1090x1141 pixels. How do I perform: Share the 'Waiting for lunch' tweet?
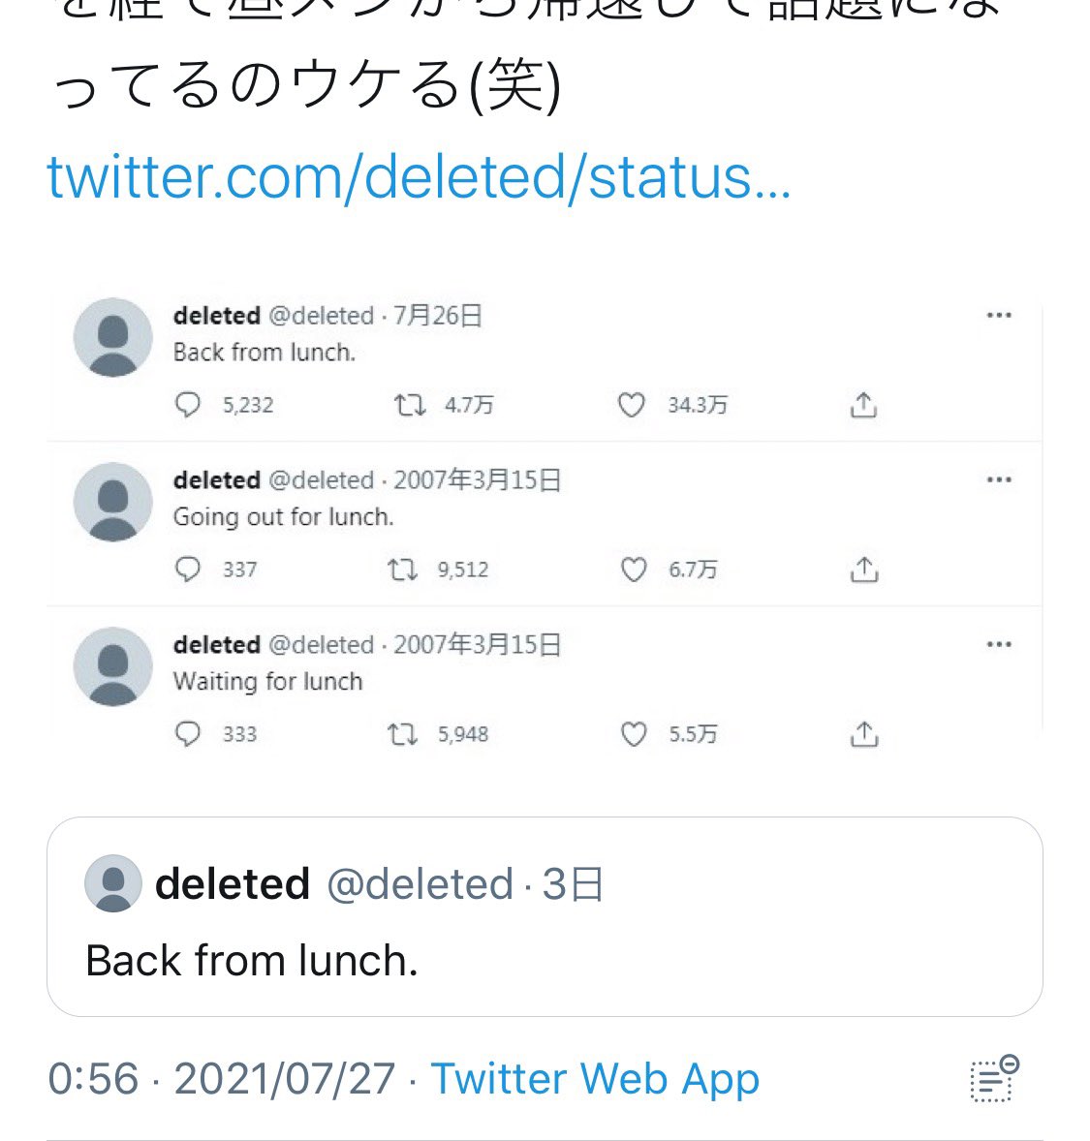point(863,734)
